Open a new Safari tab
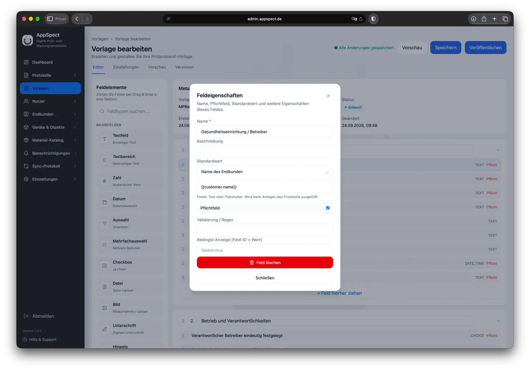The width and height of the screenshot is (530, 370). coord(495,19)
